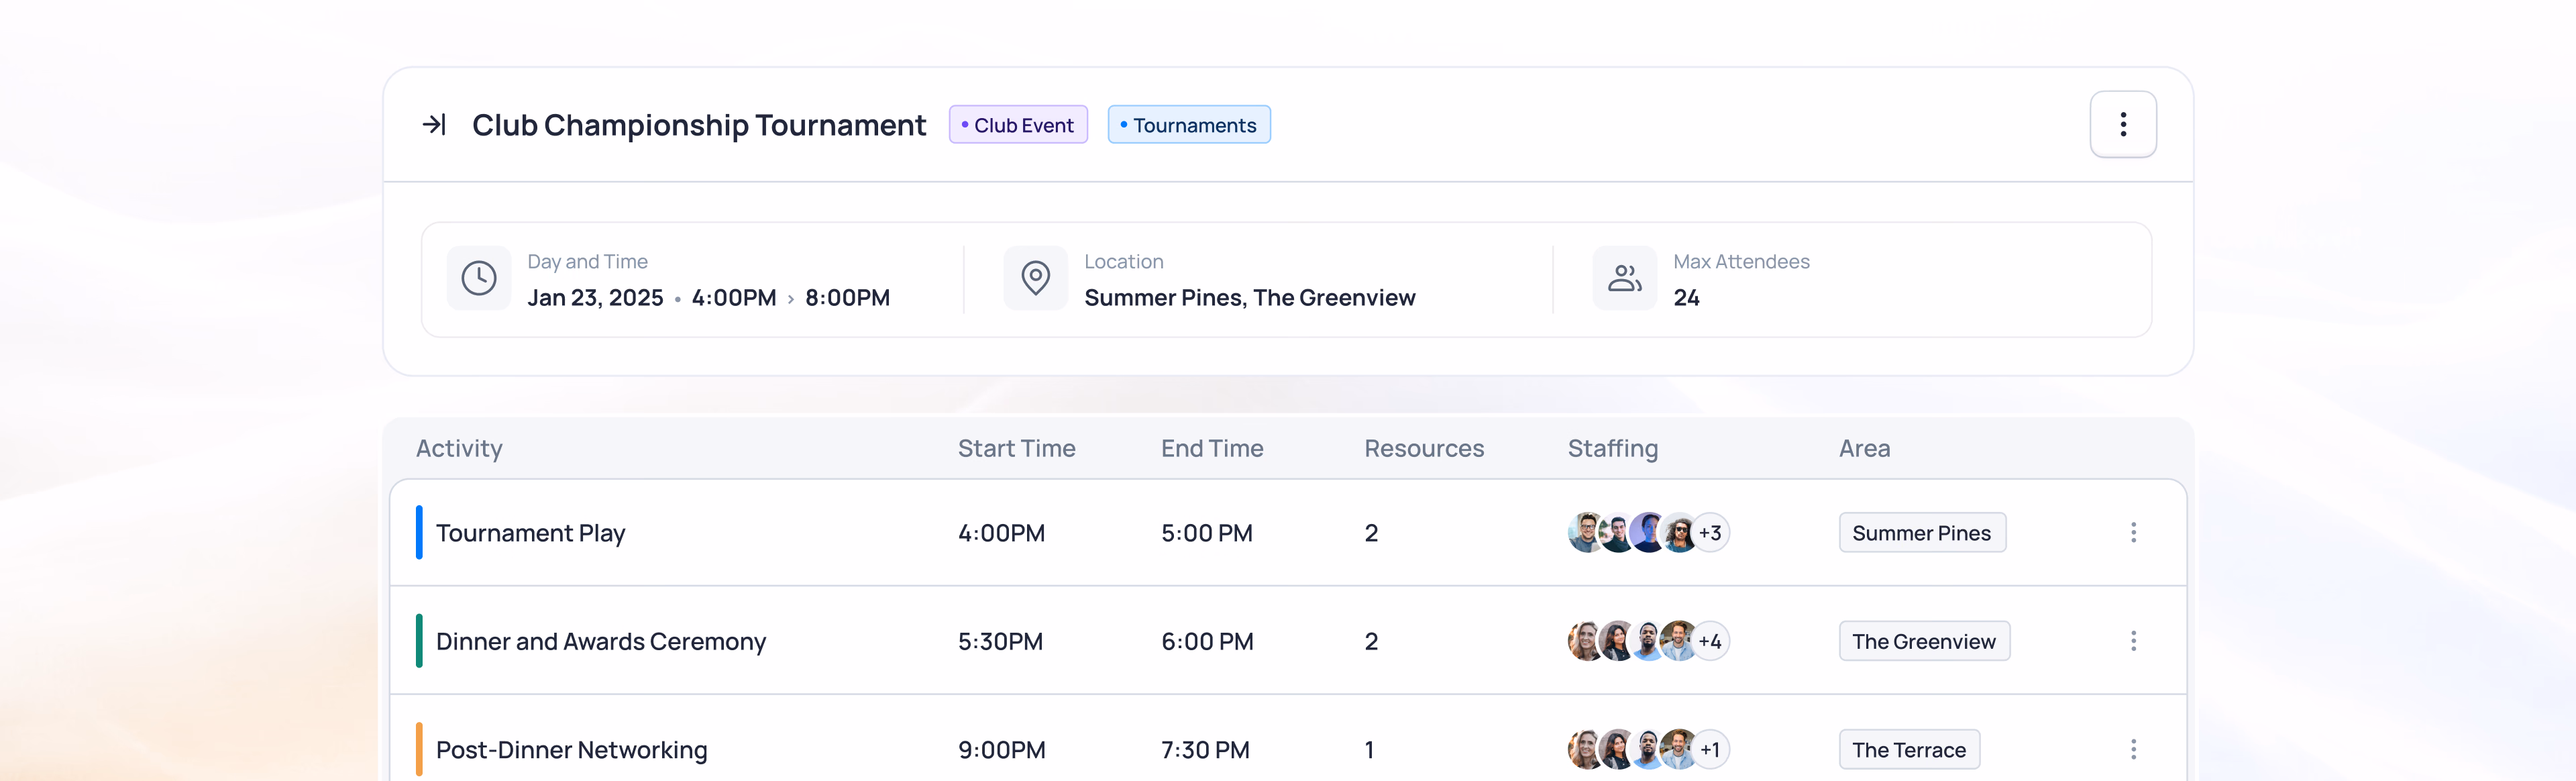Click first staff avatar in Post-Dinner Networking row
2576x781 pixels.
pos(1585,750)
